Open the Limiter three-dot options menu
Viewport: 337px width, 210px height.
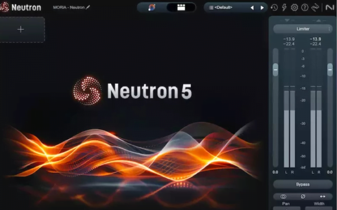tap(329, 29)
